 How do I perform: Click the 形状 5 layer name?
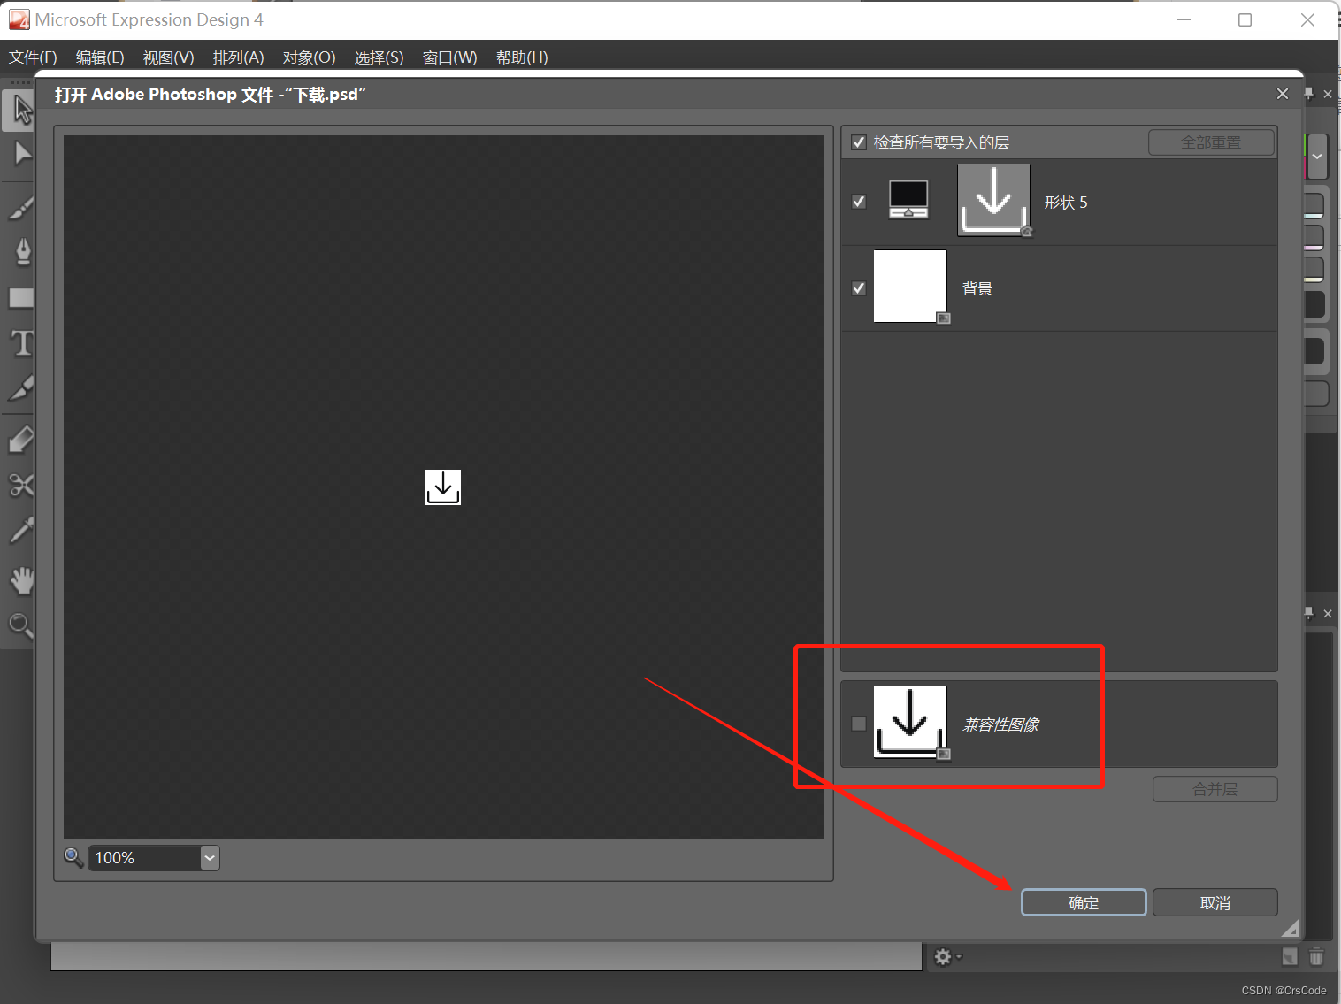1066,203
